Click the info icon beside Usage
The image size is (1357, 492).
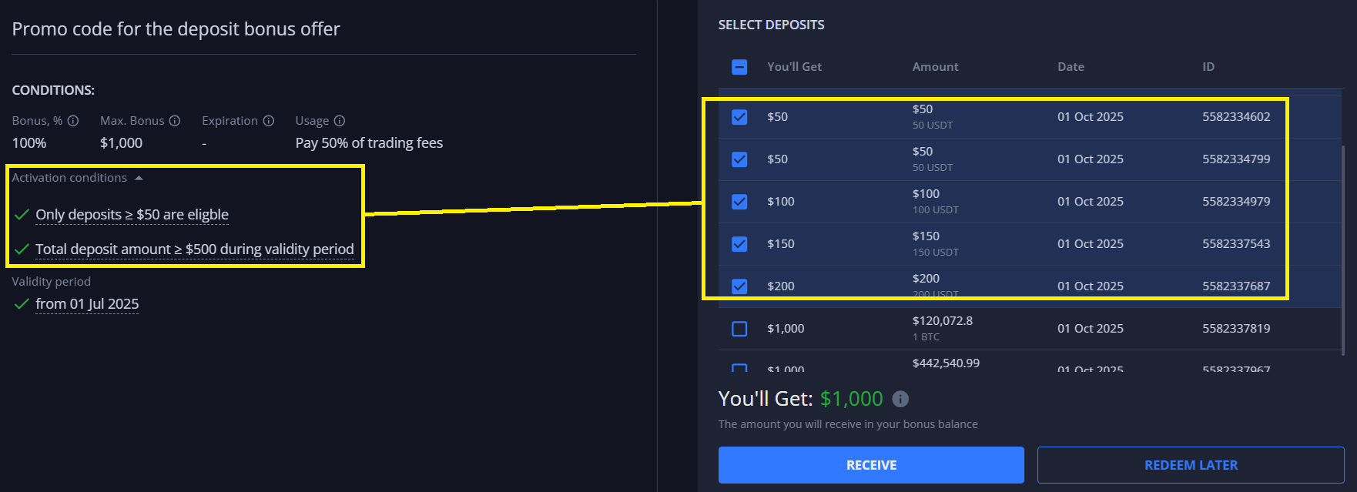tap(340, 121)
